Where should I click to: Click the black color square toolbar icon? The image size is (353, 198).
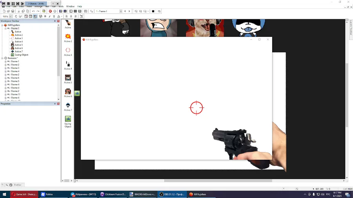153,11
